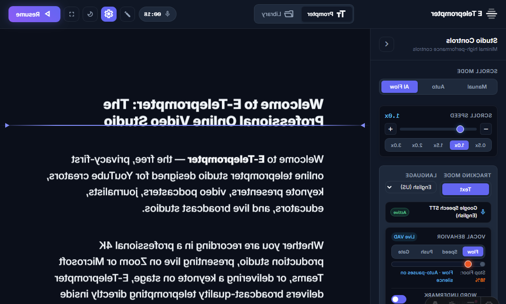Viewport: 506px width, 304px height.
Task: Select Text tracking mode
Action: pyautogui.click(x=465, y=189)
